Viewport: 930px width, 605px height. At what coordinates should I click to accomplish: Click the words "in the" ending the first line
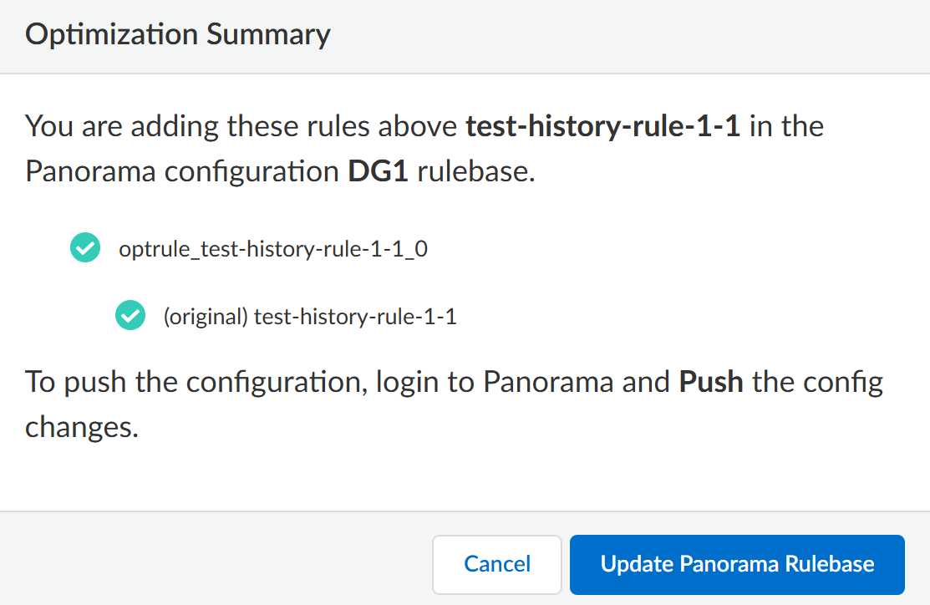pyautogui.click(x=786, y=127)
